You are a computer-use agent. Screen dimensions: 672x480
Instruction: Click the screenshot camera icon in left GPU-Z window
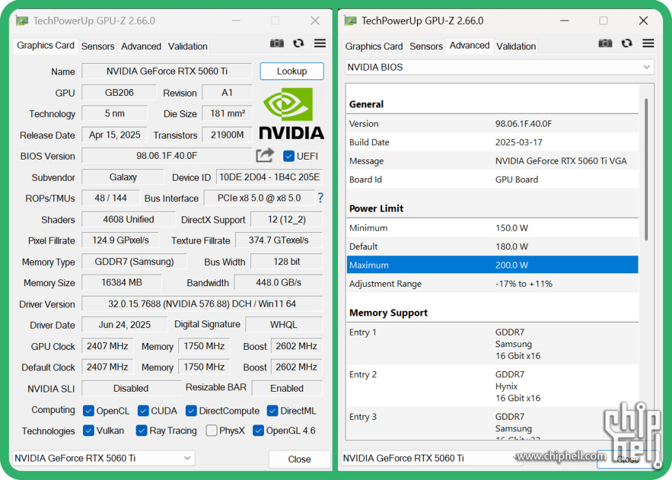point(277,43)
